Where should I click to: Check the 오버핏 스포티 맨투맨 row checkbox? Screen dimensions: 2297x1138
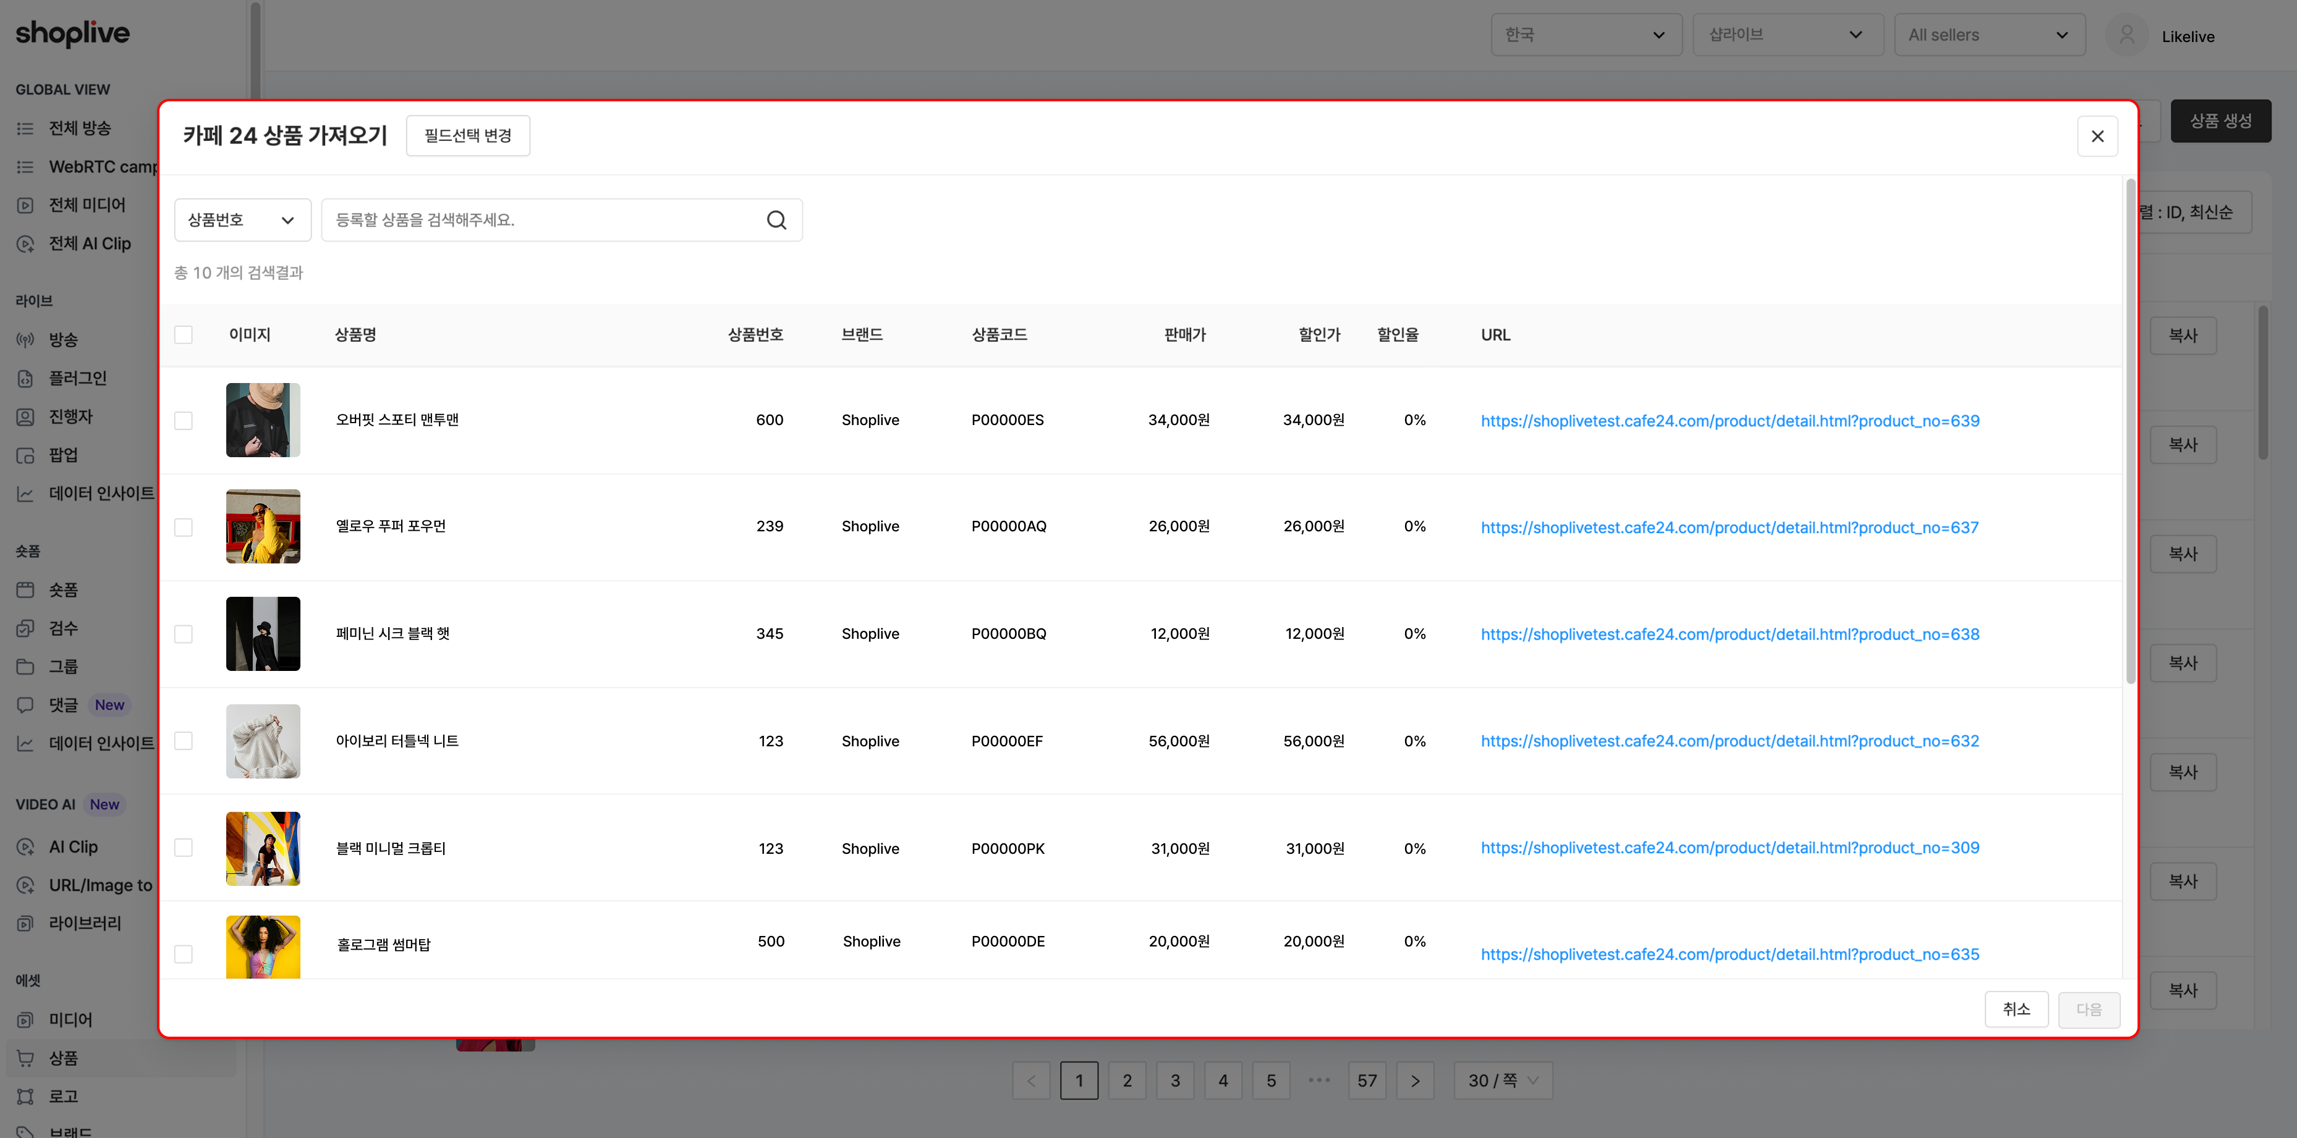tap(184, 421)
